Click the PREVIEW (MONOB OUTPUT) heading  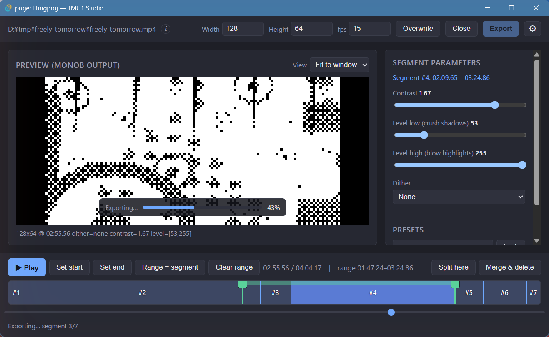click(68, 65)
